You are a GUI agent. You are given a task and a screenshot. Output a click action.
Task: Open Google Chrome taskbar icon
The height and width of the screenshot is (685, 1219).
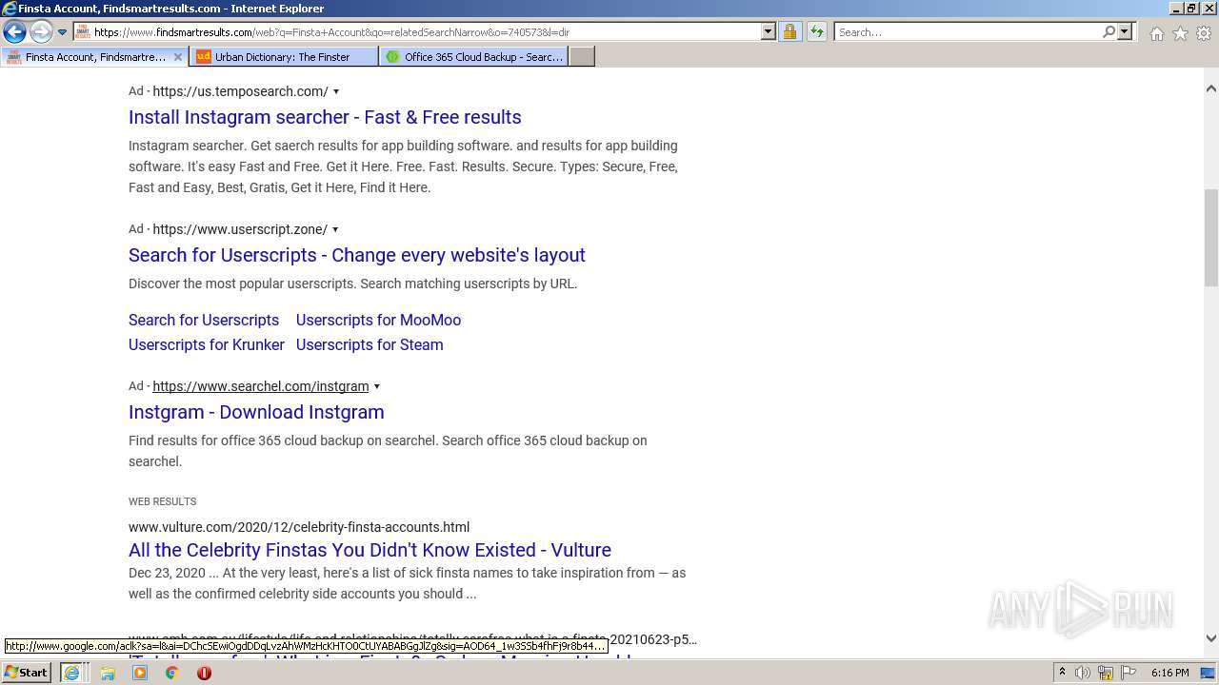point(171,673)
